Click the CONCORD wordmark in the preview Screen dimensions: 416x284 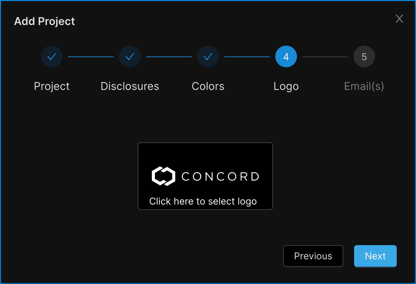point(220,176)
